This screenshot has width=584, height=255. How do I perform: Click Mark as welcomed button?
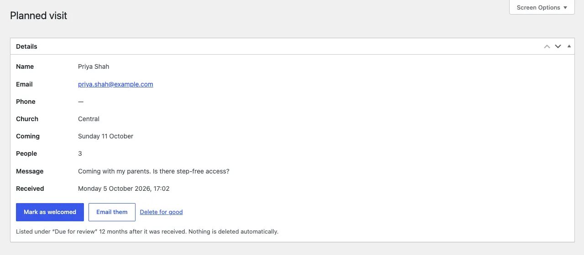tap(50, 212)
